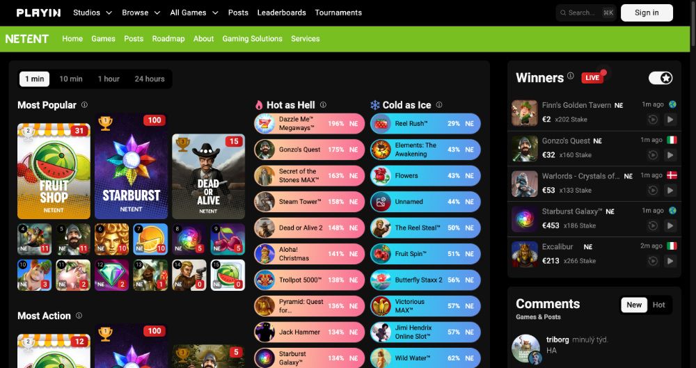This screenshot has height=368, width=696.
Task: Go to the Leaderboards menu item
Action: pos(281,13)
